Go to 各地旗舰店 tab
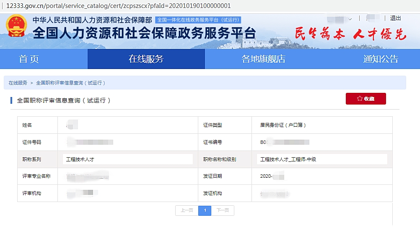The width and height of the screenshot is (420, 230). point(263,59)
